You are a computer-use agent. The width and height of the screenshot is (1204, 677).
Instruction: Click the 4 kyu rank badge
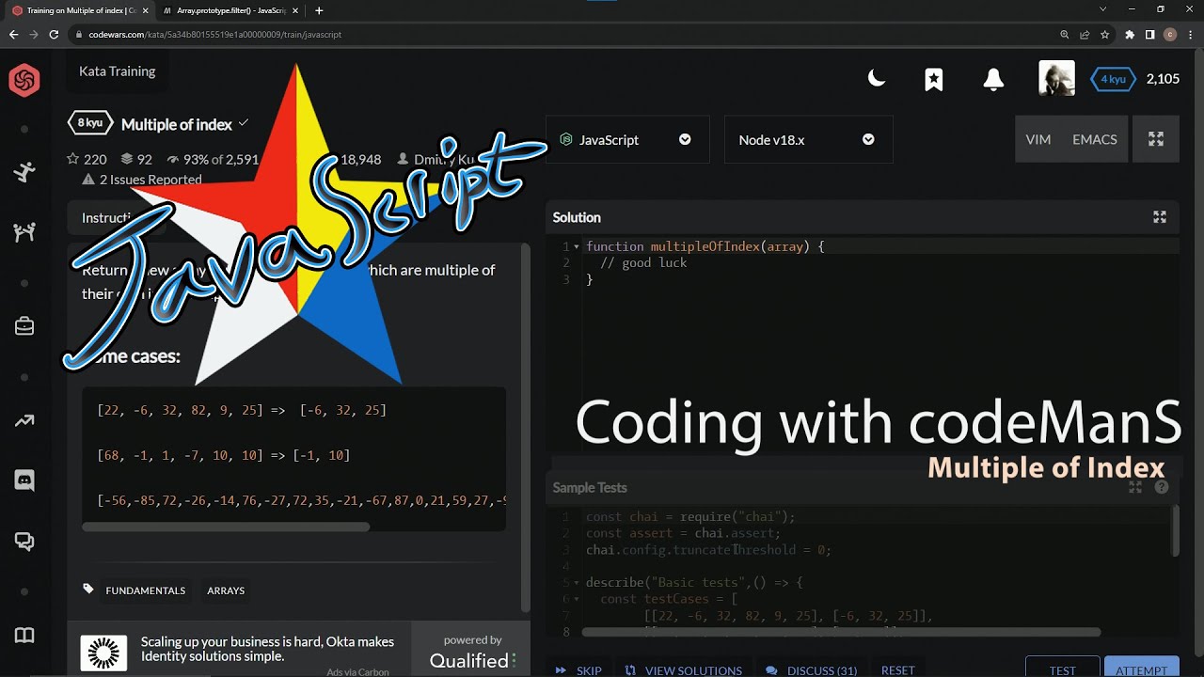coord(1113,79)
